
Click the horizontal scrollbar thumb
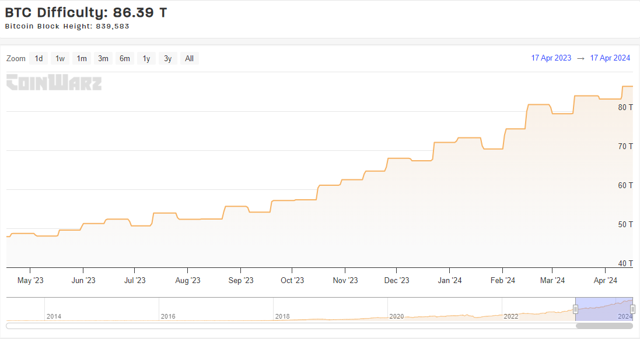pos(605,325)
